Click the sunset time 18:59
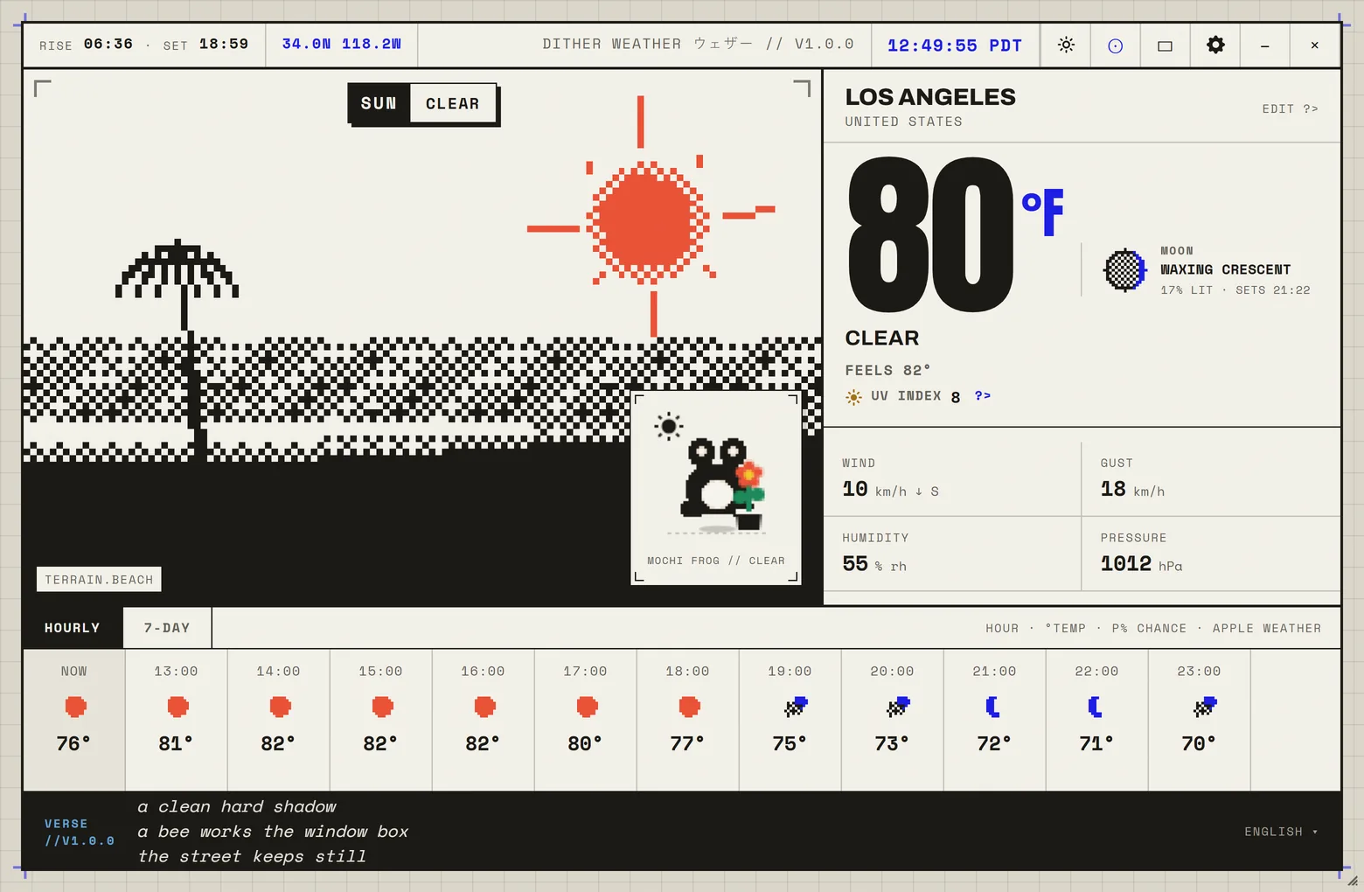The image size is (1364, 892). (224, 44)
